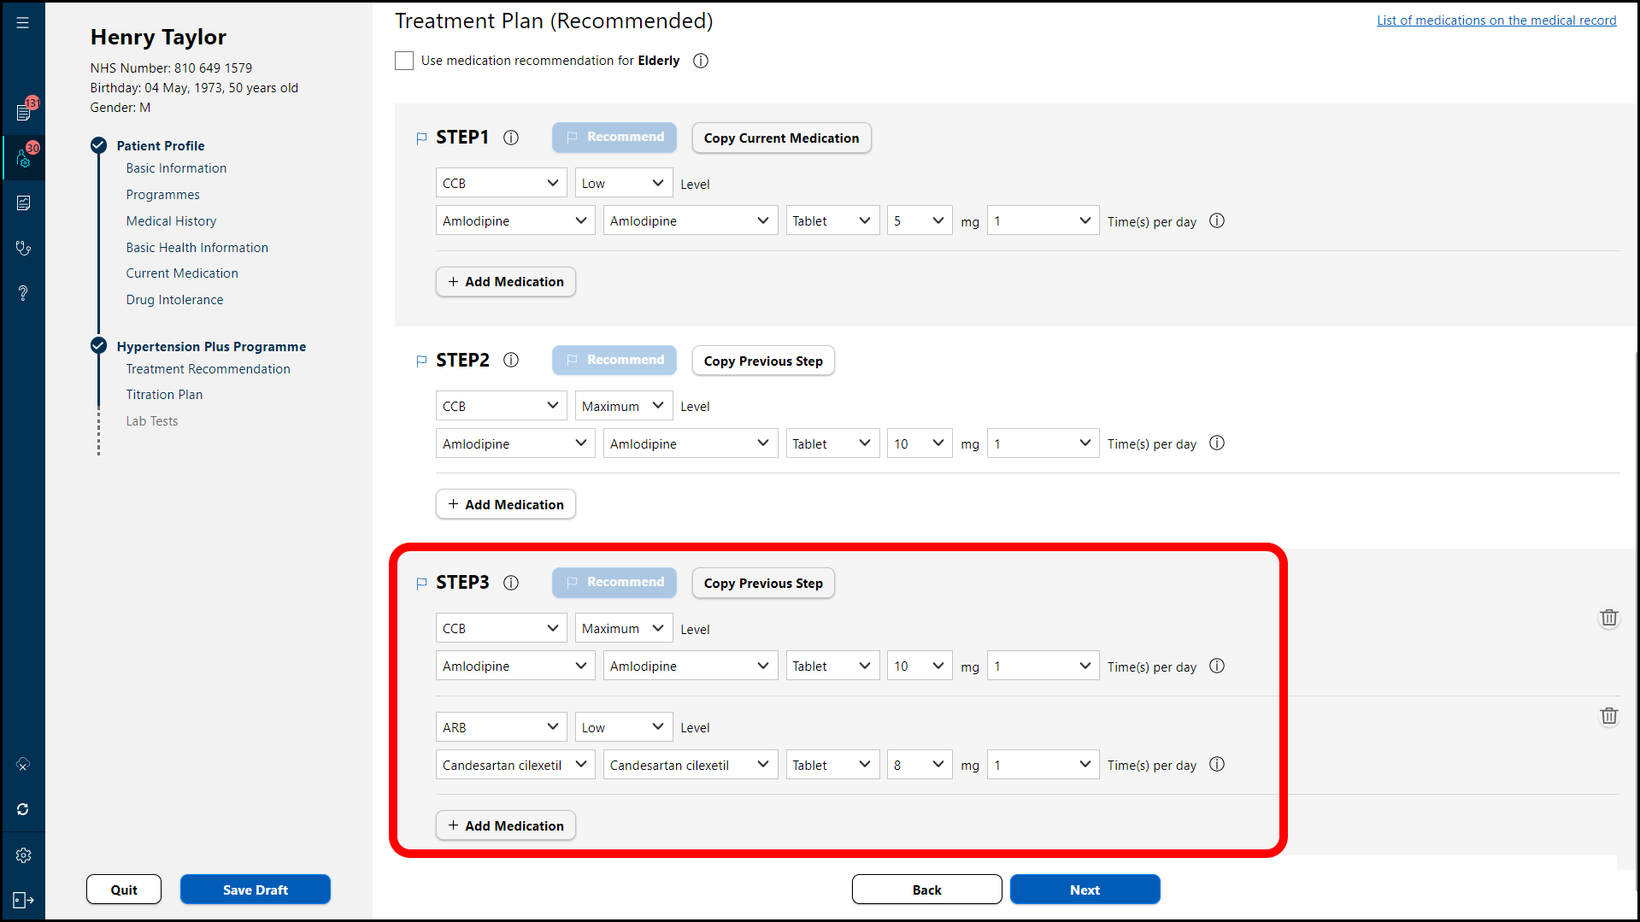
Task: Open the hamburger menu icon
Action: tap(23, 23)
